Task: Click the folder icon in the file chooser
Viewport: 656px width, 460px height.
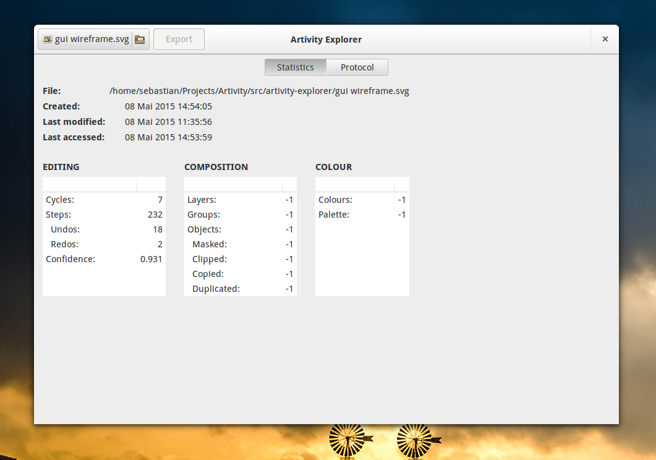Action: coord(140,40)
